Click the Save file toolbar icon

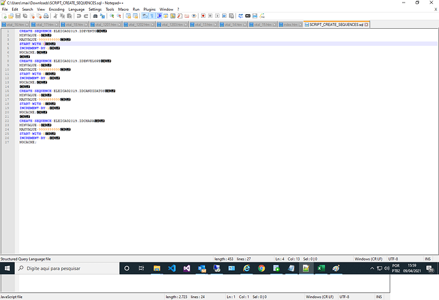pyautogui.click(x=18, y=16)
